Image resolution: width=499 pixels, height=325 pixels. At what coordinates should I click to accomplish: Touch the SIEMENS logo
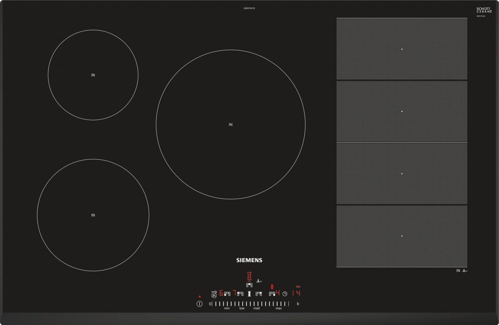point(249,260)
